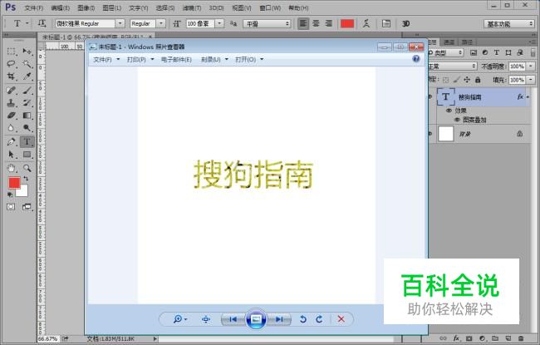Open the Create Warped Text dialog
540x345 pixels.
366,23
